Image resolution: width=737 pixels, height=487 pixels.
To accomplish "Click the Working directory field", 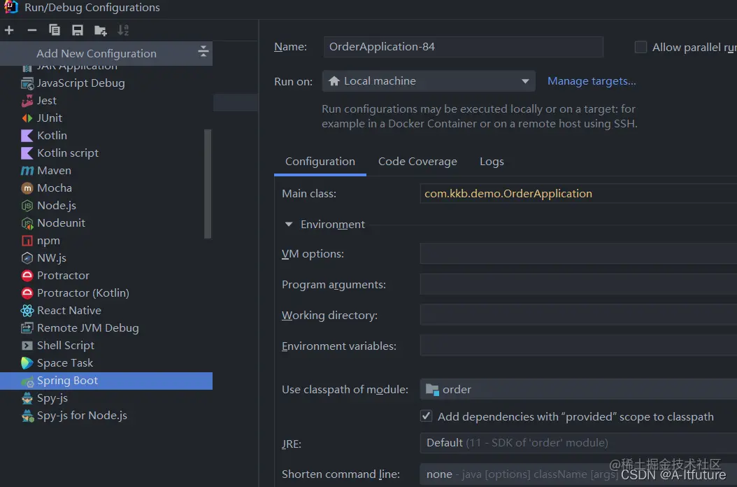I will 578,315.
